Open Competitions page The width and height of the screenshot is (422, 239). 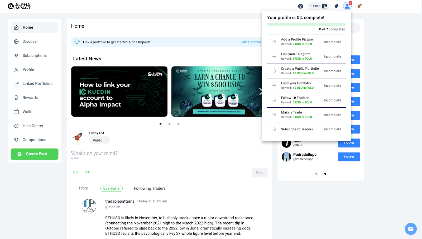pyautogui.click(x=35, y=140)
